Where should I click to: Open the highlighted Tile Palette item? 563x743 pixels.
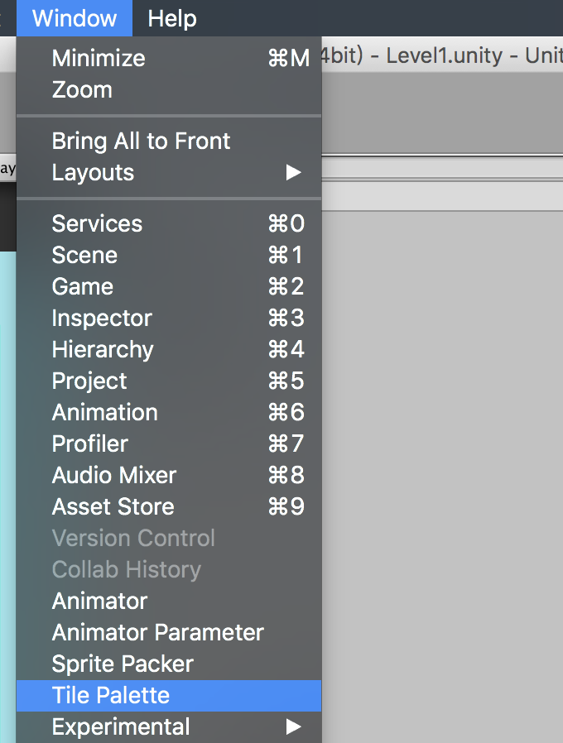tap(111, 695)
